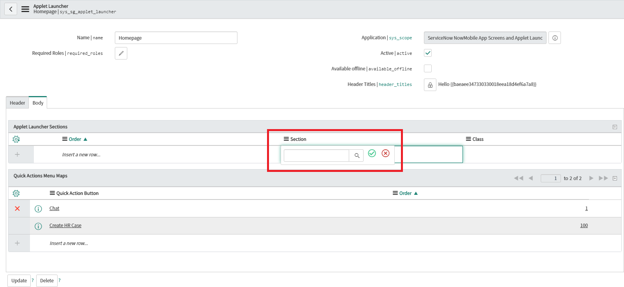Focus the Section reference input box

(x=316, y=156)
